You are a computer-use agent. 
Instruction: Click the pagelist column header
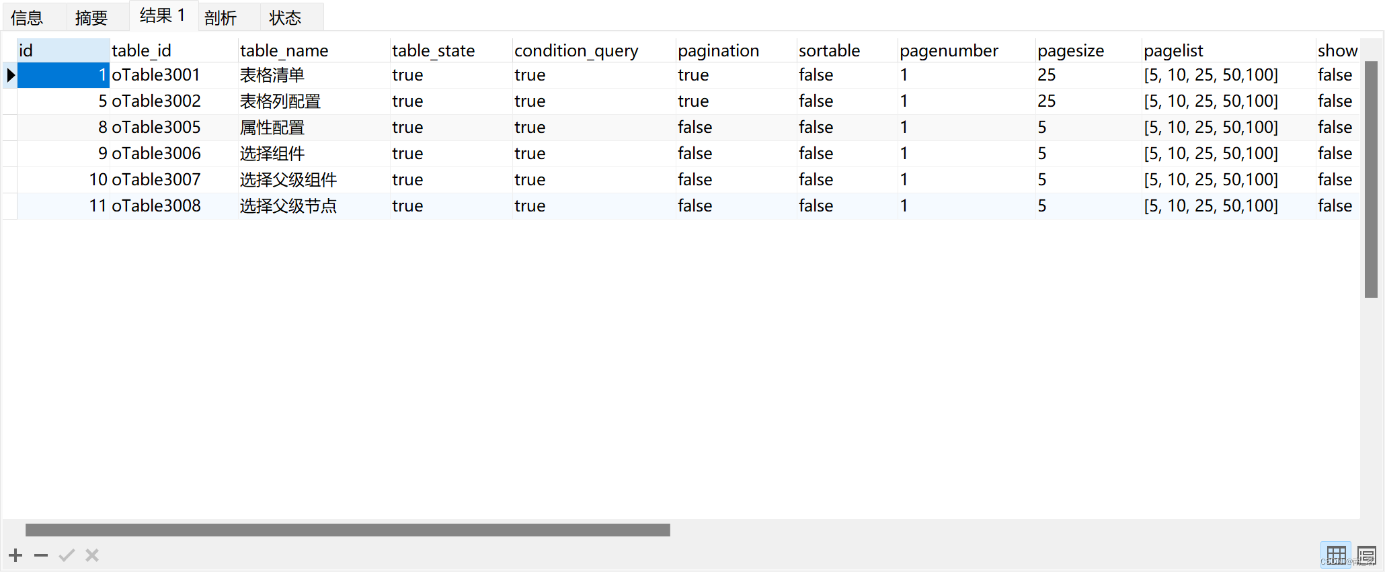(1228, 50)
